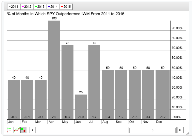
Task: Click the slider track left of the handle
Action: point(82,130)
